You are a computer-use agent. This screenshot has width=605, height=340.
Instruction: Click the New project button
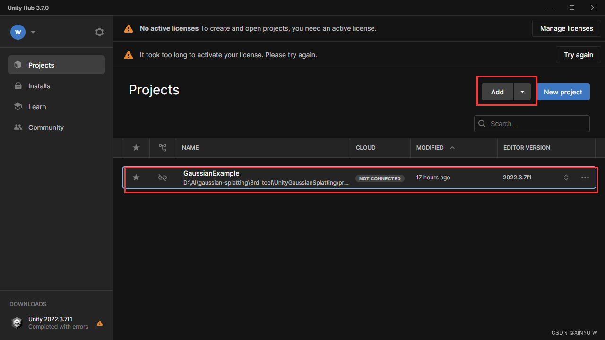563,92
